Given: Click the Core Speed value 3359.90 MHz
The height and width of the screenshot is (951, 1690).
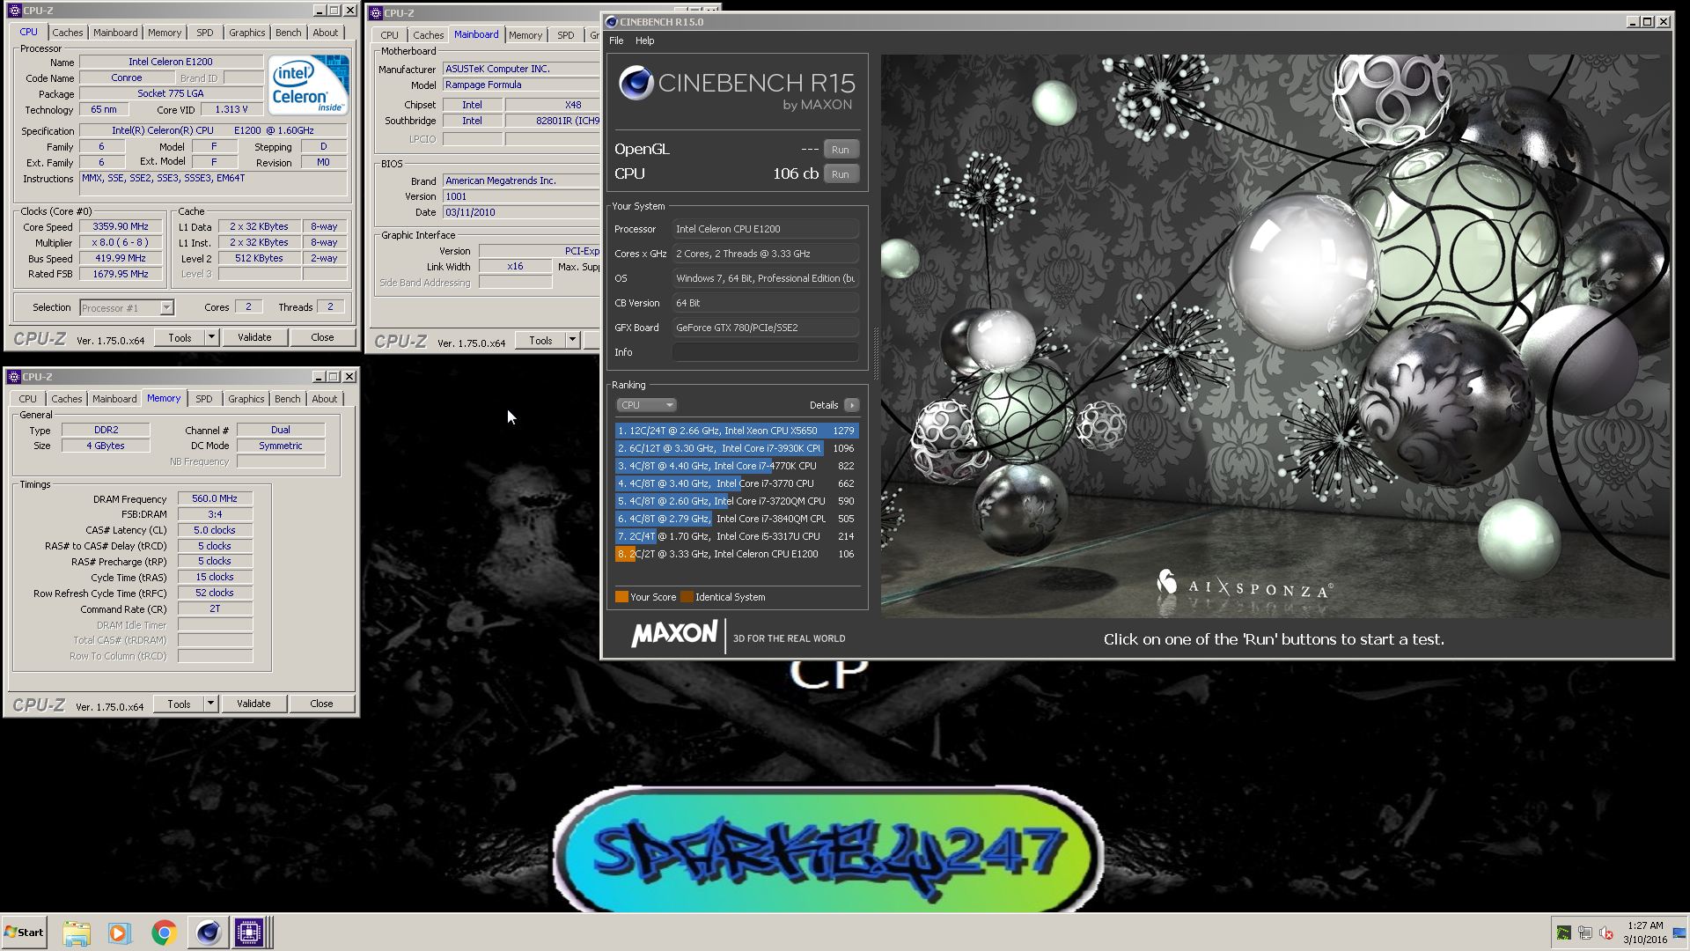Looking at the screenshot, I should (121, 226).
